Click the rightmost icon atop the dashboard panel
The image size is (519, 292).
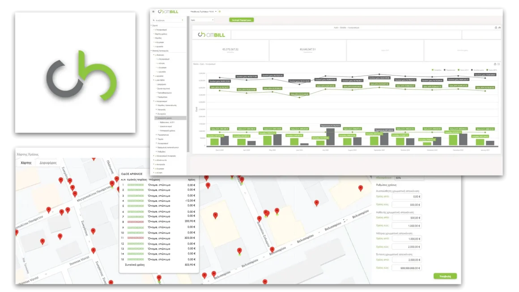[499, 27]
